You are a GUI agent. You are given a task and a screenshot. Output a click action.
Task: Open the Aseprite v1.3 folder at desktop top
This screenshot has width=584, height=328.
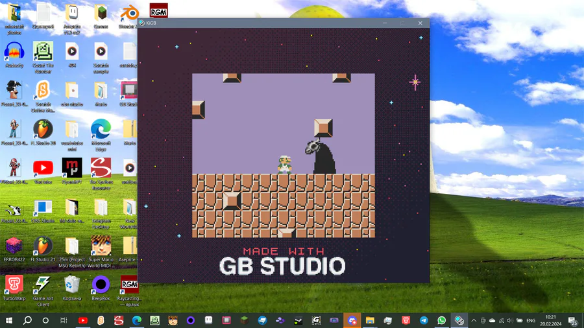click(x=72, y=19)
